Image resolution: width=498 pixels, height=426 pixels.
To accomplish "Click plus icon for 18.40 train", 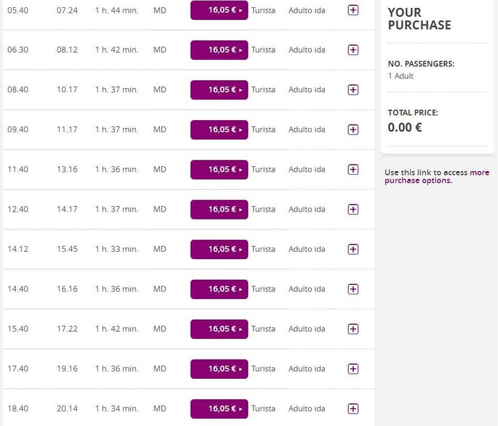I will pos(353,408).
